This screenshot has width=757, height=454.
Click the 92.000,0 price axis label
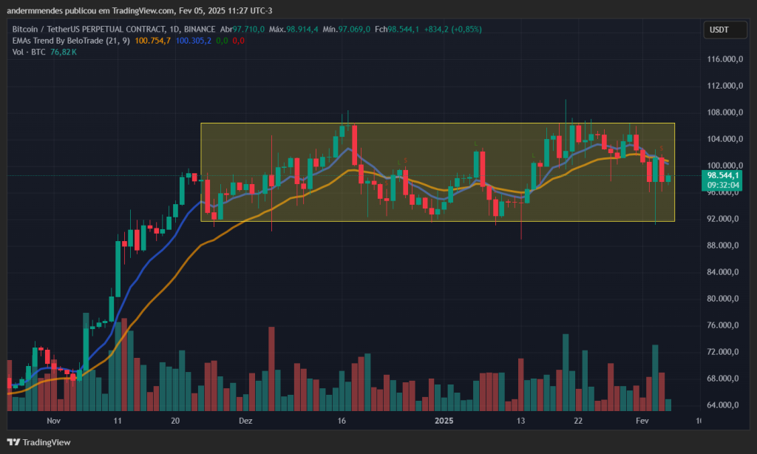pos(723,219)
